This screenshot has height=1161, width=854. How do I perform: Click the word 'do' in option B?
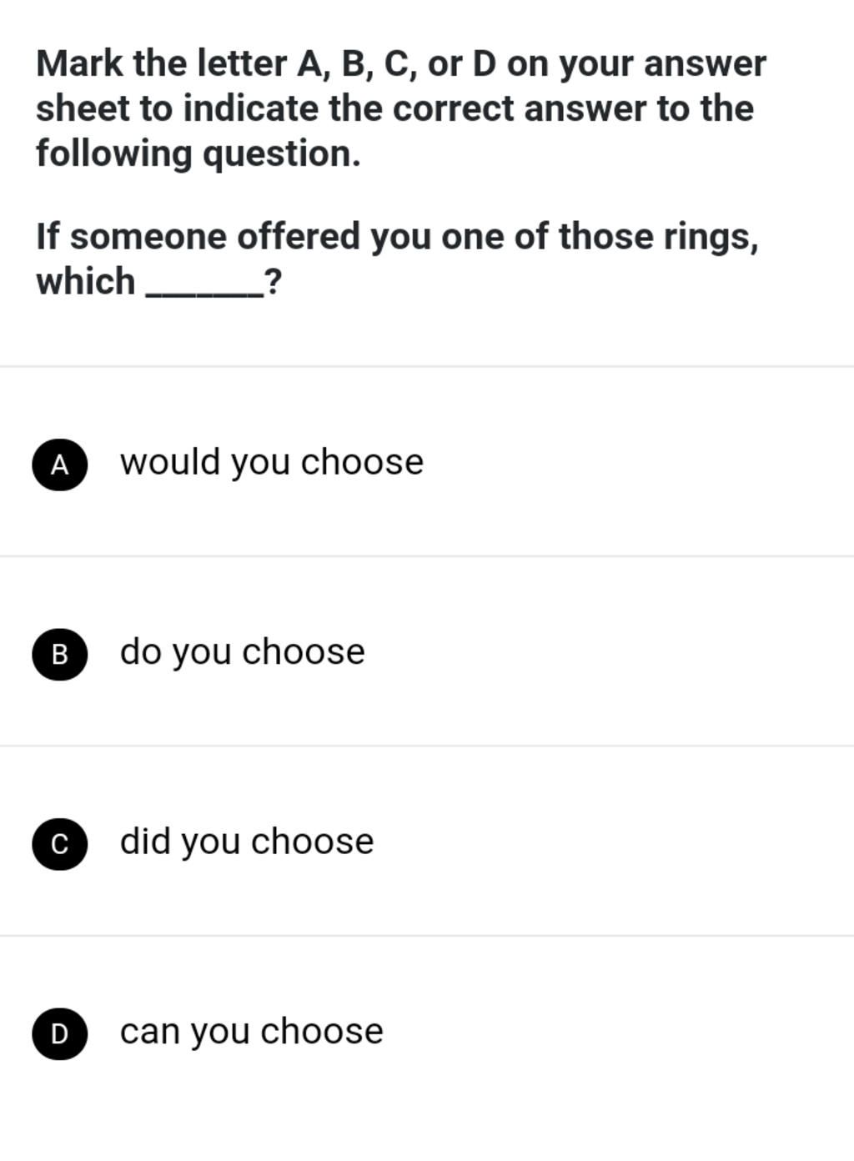pyautogui.click(x=140, y=651)
